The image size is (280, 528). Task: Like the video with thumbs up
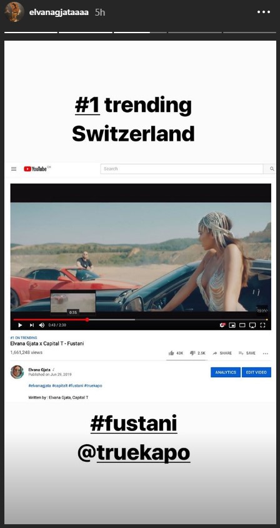pos(176,353)
